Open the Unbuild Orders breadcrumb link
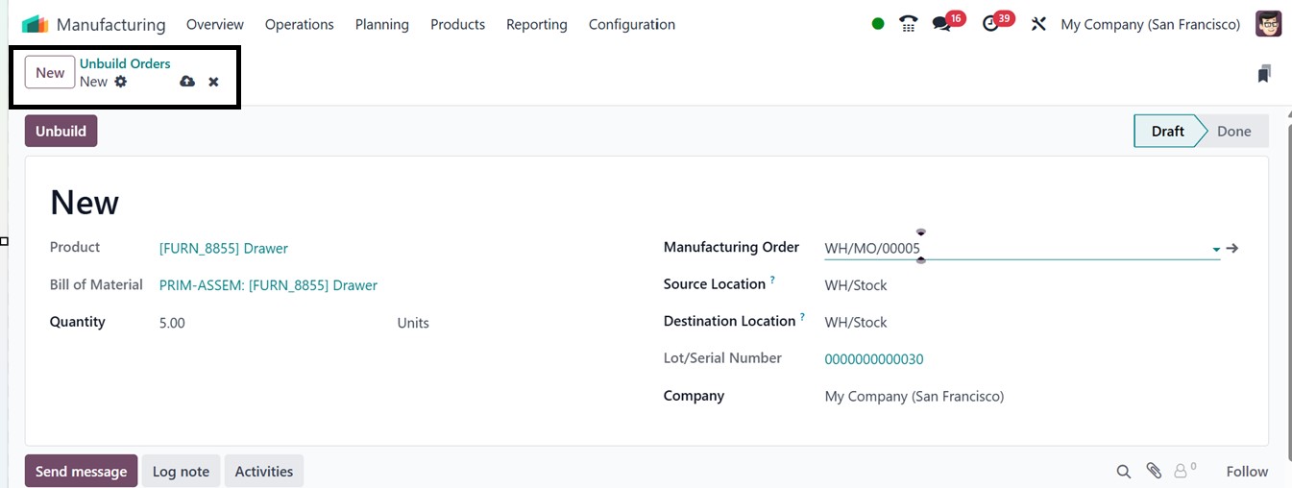This screenshot has height=488, width=1292. tap(125, 63)
